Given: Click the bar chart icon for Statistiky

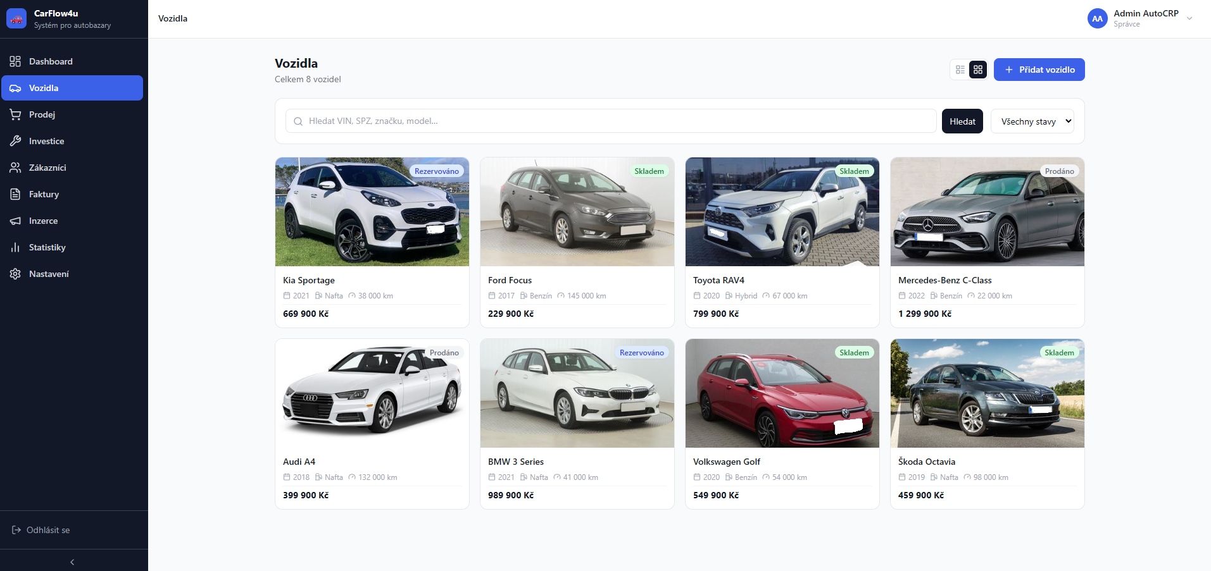Looking at the screenshot, I should 15,247.
